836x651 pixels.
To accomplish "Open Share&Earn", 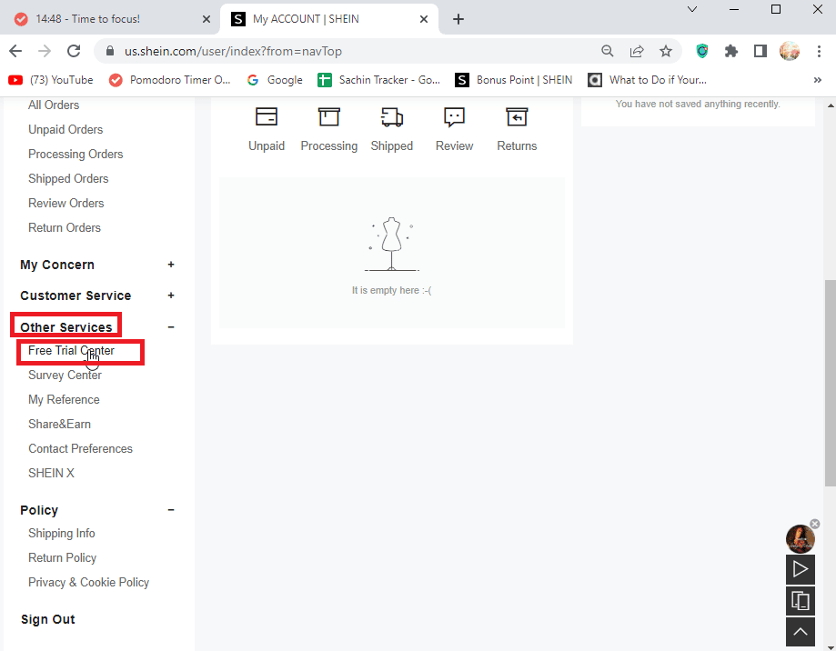I will click(x=60, y=424).
